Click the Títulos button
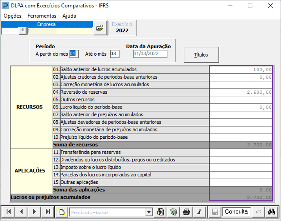Screen dimensions: 281x221 (201, 55)
